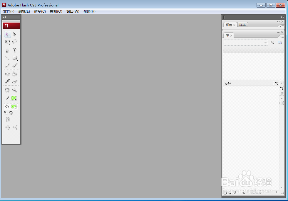Image resolution: width=288 pixels, height=201 pixels.
Task: Minimize the Adobe Flash window
Action: pos(261,5)
